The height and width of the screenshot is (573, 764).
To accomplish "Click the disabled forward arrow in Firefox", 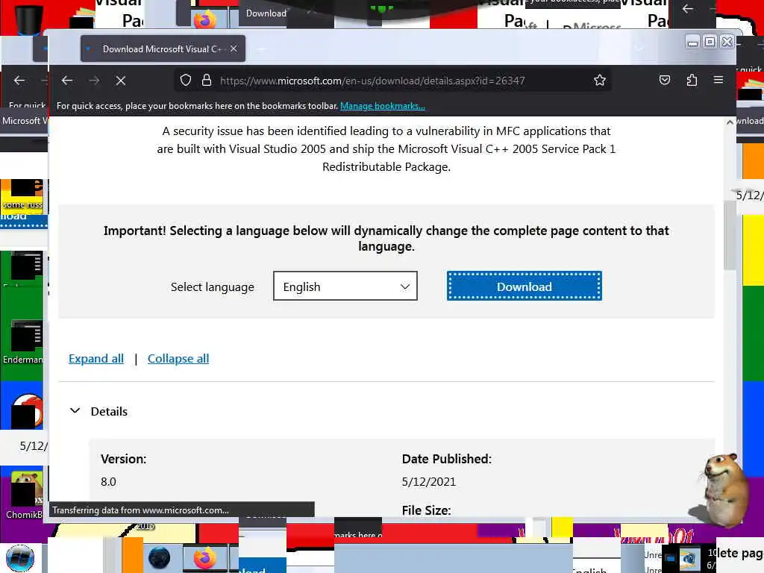I will point(94,81).
